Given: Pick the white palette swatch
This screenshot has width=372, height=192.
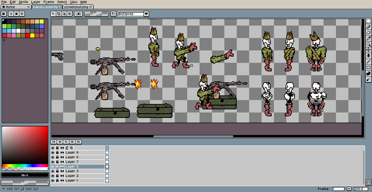Looking at the screenshot, I should click(x=18, y=31).
